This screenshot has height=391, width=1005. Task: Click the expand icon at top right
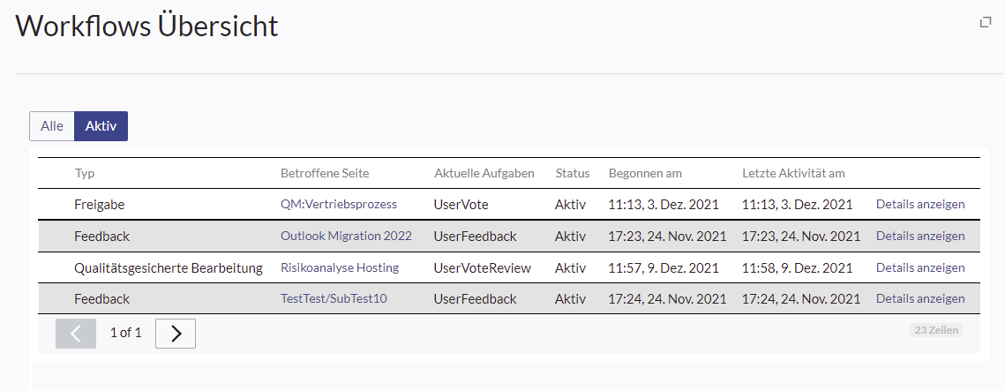coord(986,22)
